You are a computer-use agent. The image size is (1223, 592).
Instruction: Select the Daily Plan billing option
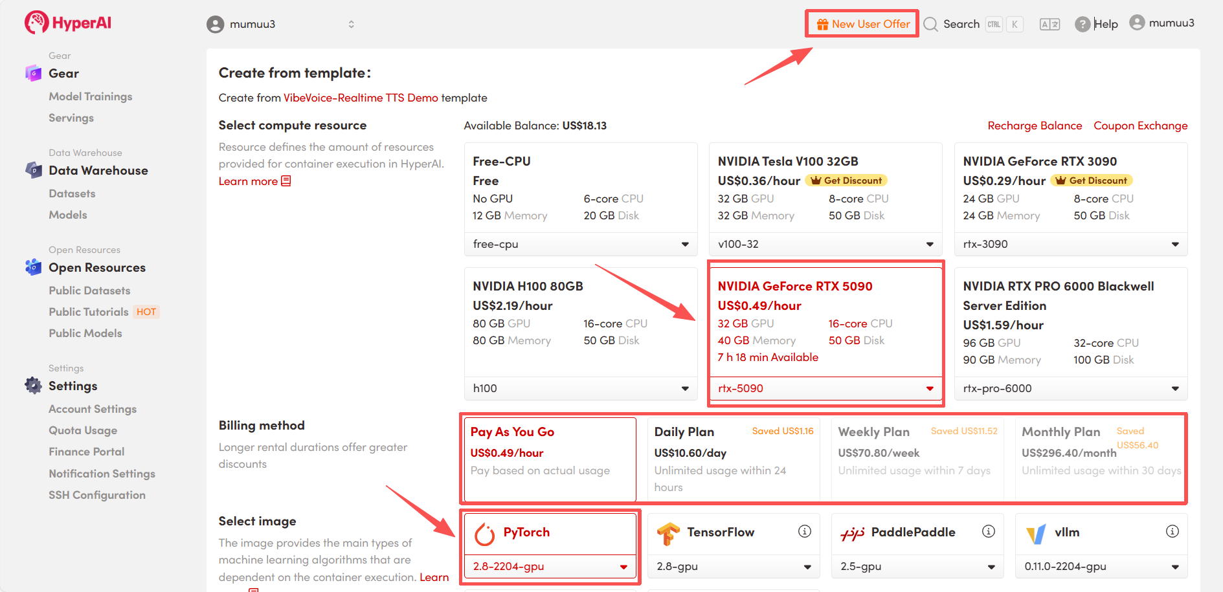pyautogui.click(x=734, y=458)
